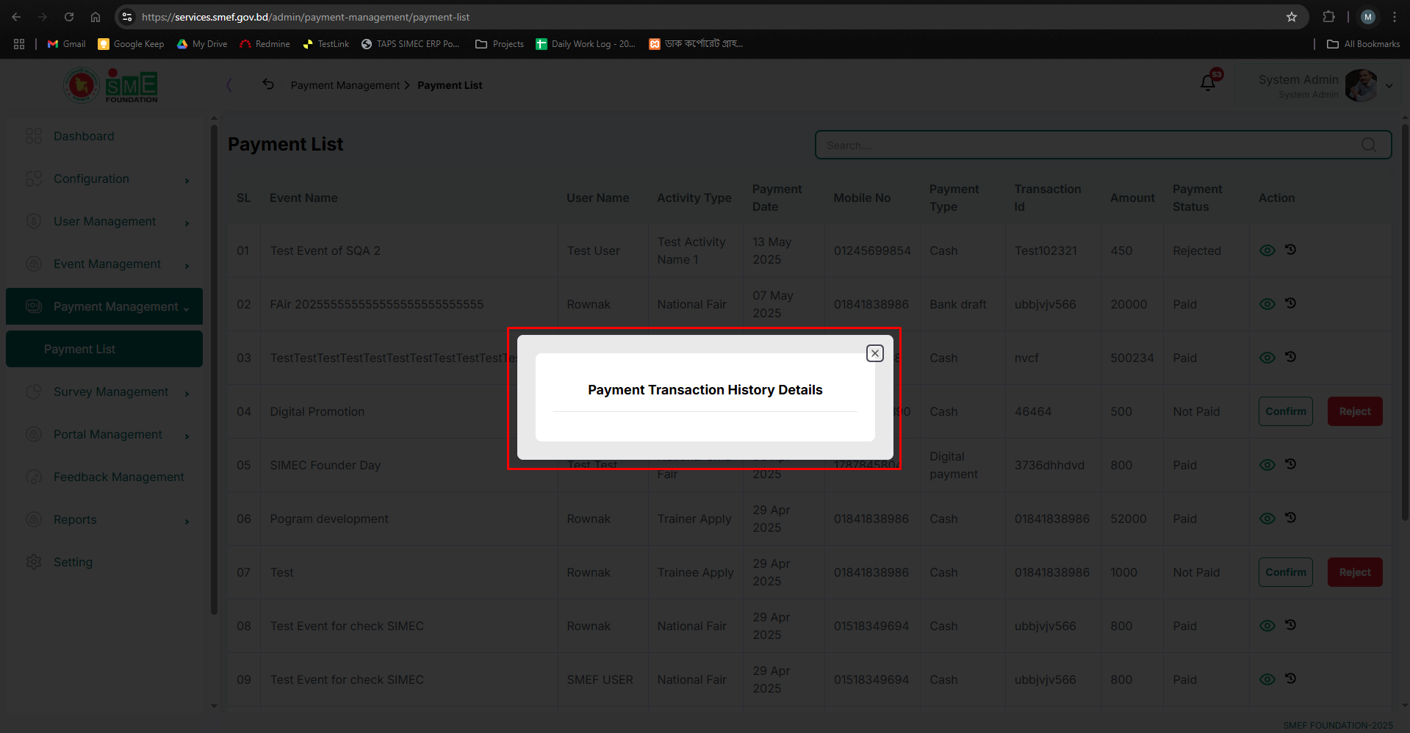Screen dimensions: 1410x733
Task: Click the back arrow icon beside the breadcrumb
Action: click(x=268, y=84)
